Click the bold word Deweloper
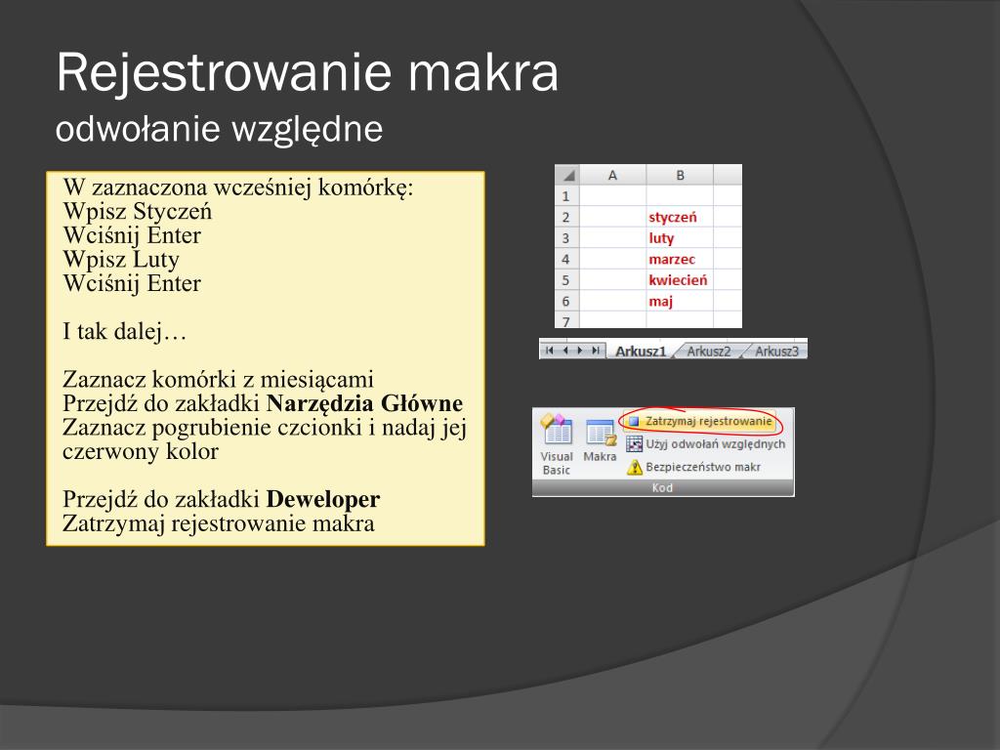1000x750 pixels. (x=322, y=499)
